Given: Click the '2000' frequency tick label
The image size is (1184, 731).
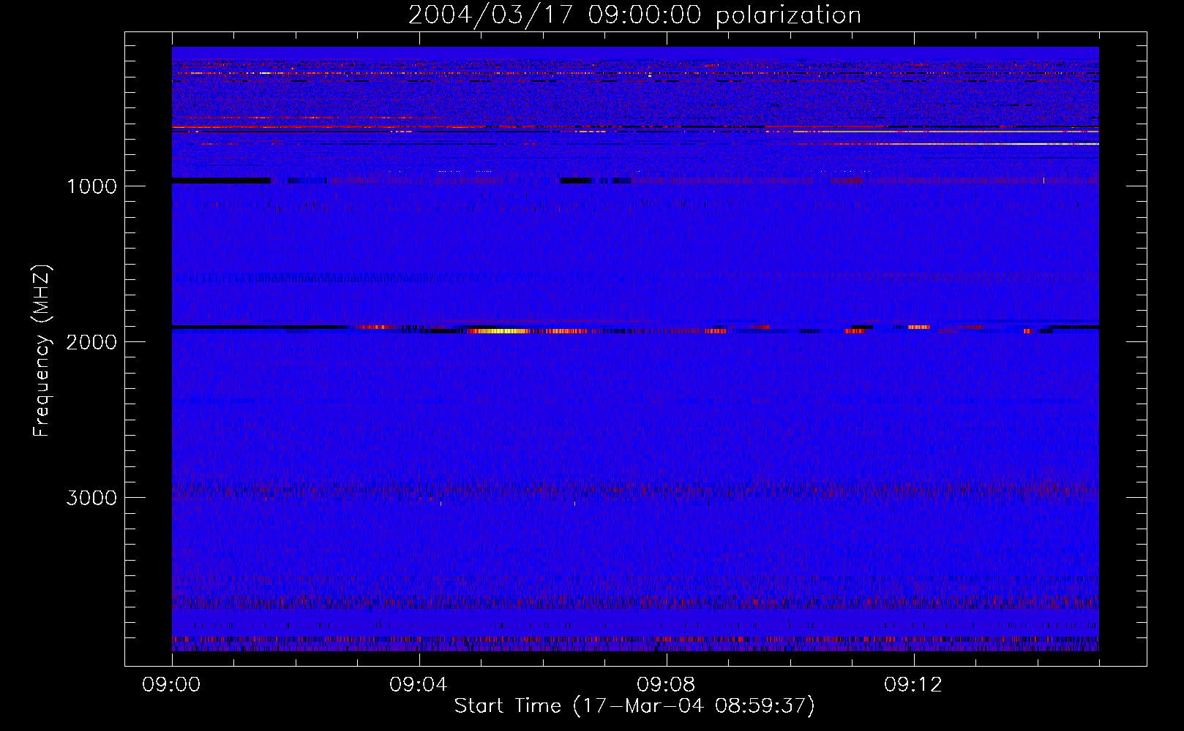Looking at the screenshot, I should (91, 342).
